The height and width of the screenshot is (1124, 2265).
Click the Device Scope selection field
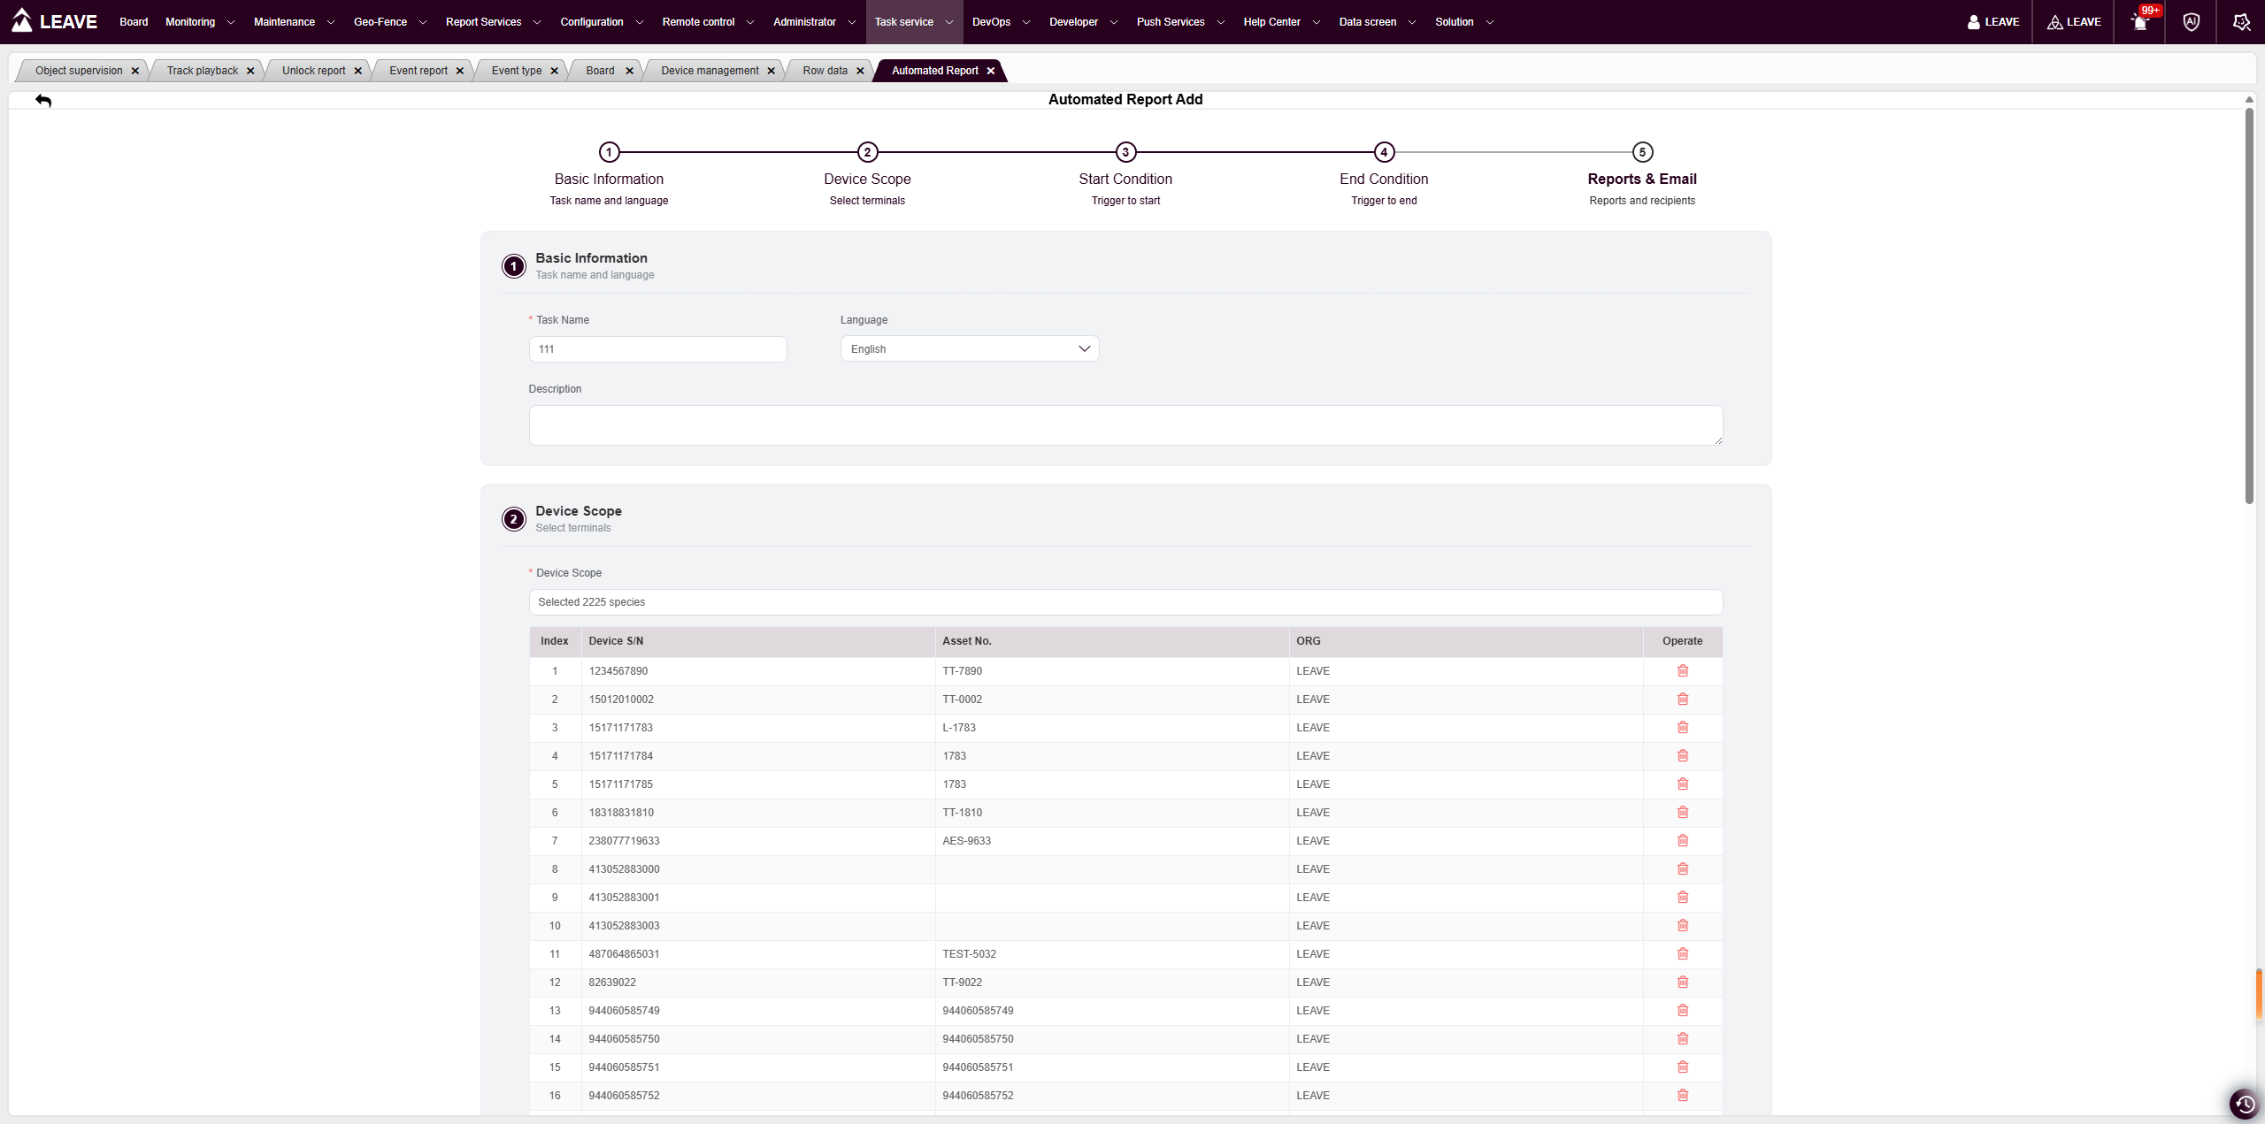[1125, 602]
